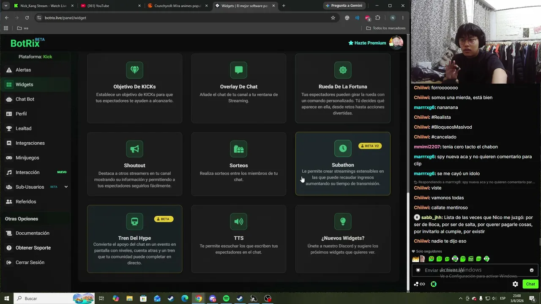
Task: Click the Subathon clock icon
Action: point(343,149)
